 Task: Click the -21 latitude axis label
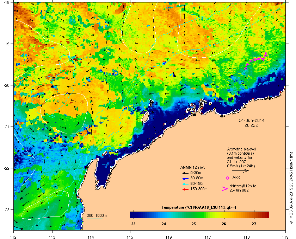click(x=6, y=127)
